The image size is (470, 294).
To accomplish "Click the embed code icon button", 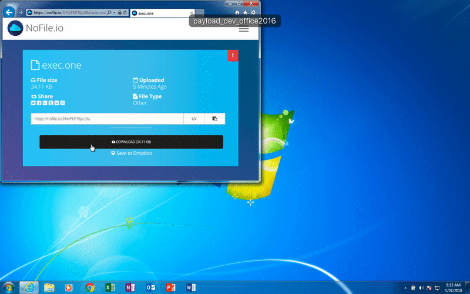I will [x=194, y=119].
